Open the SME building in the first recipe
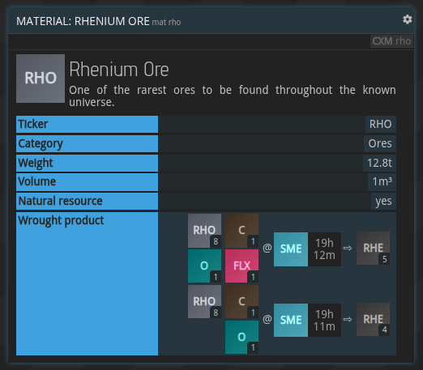 [x=291, y=249]
